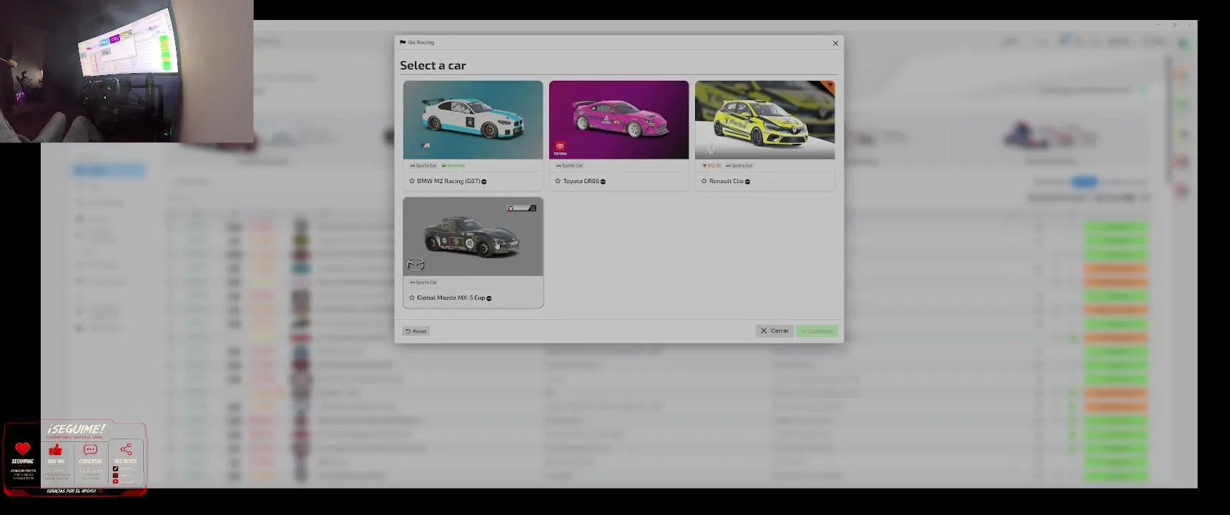Star the Renault Clio as favorite
The height and width of the screenshot is (515, 1230).
(704, 182)
